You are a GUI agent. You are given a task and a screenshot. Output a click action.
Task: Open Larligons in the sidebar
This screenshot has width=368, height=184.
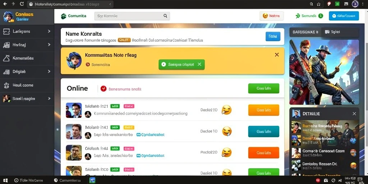click(27, 31)
